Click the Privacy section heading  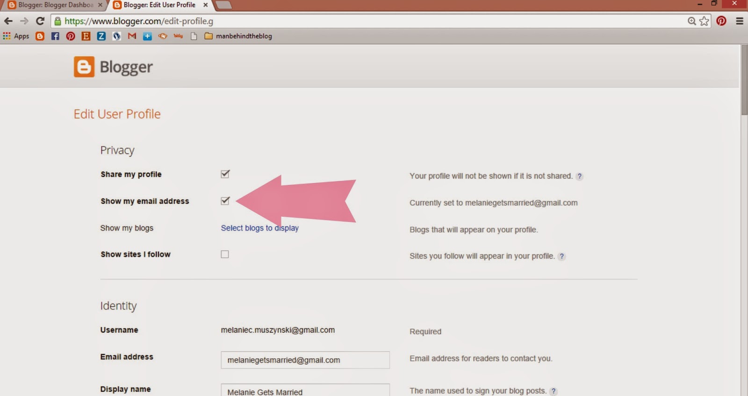(x=117, y=150)
